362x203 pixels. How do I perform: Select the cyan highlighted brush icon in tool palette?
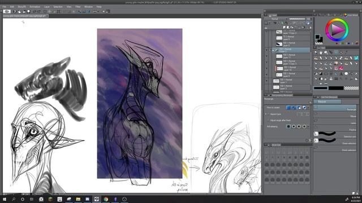click(x=356, y=58)
